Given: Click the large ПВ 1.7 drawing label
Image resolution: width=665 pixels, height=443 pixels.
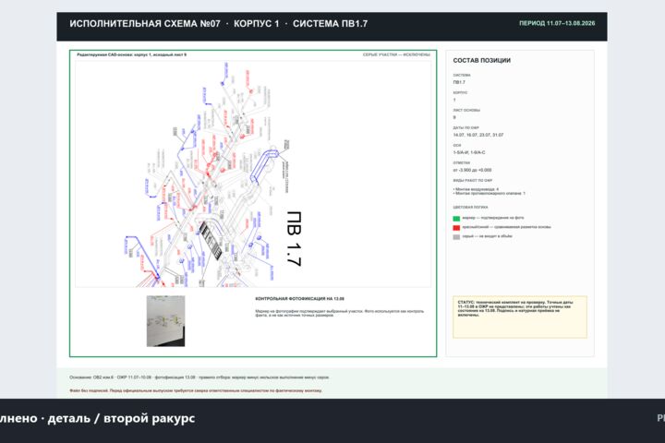Looking at the screenshot, I should [294, 239].
